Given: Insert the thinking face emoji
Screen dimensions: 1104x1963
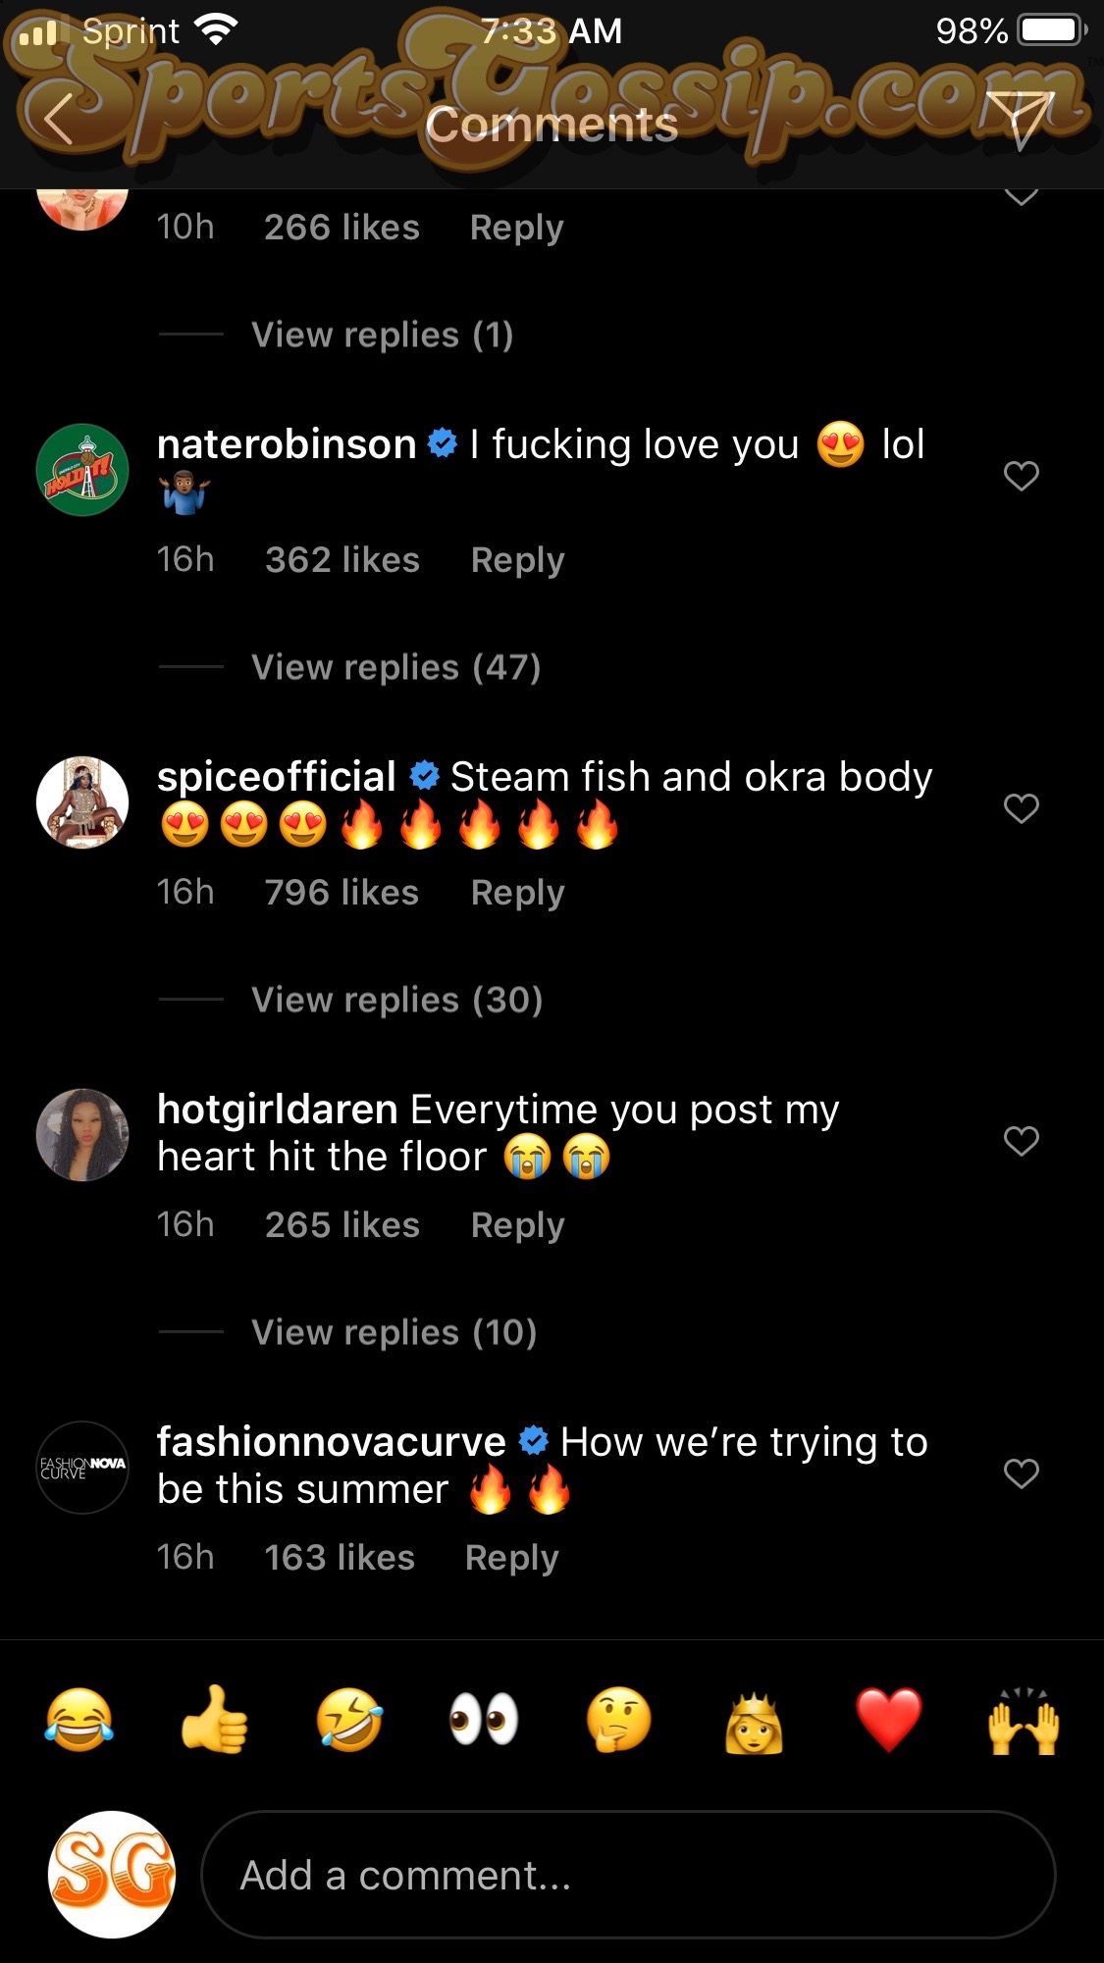Looking at the screenshot, I should [x=618, y=1720].
